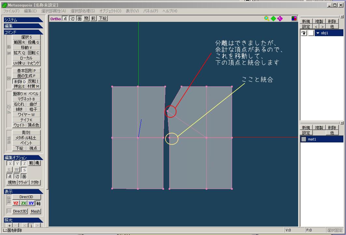
Task: Expand the システム panel header
Action: [x=23, y=20]
